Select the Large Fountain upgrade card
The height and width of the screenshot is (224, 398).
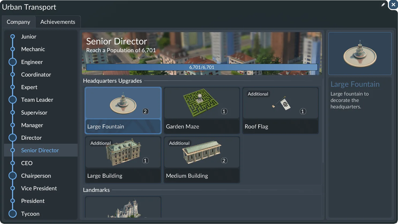123,111
